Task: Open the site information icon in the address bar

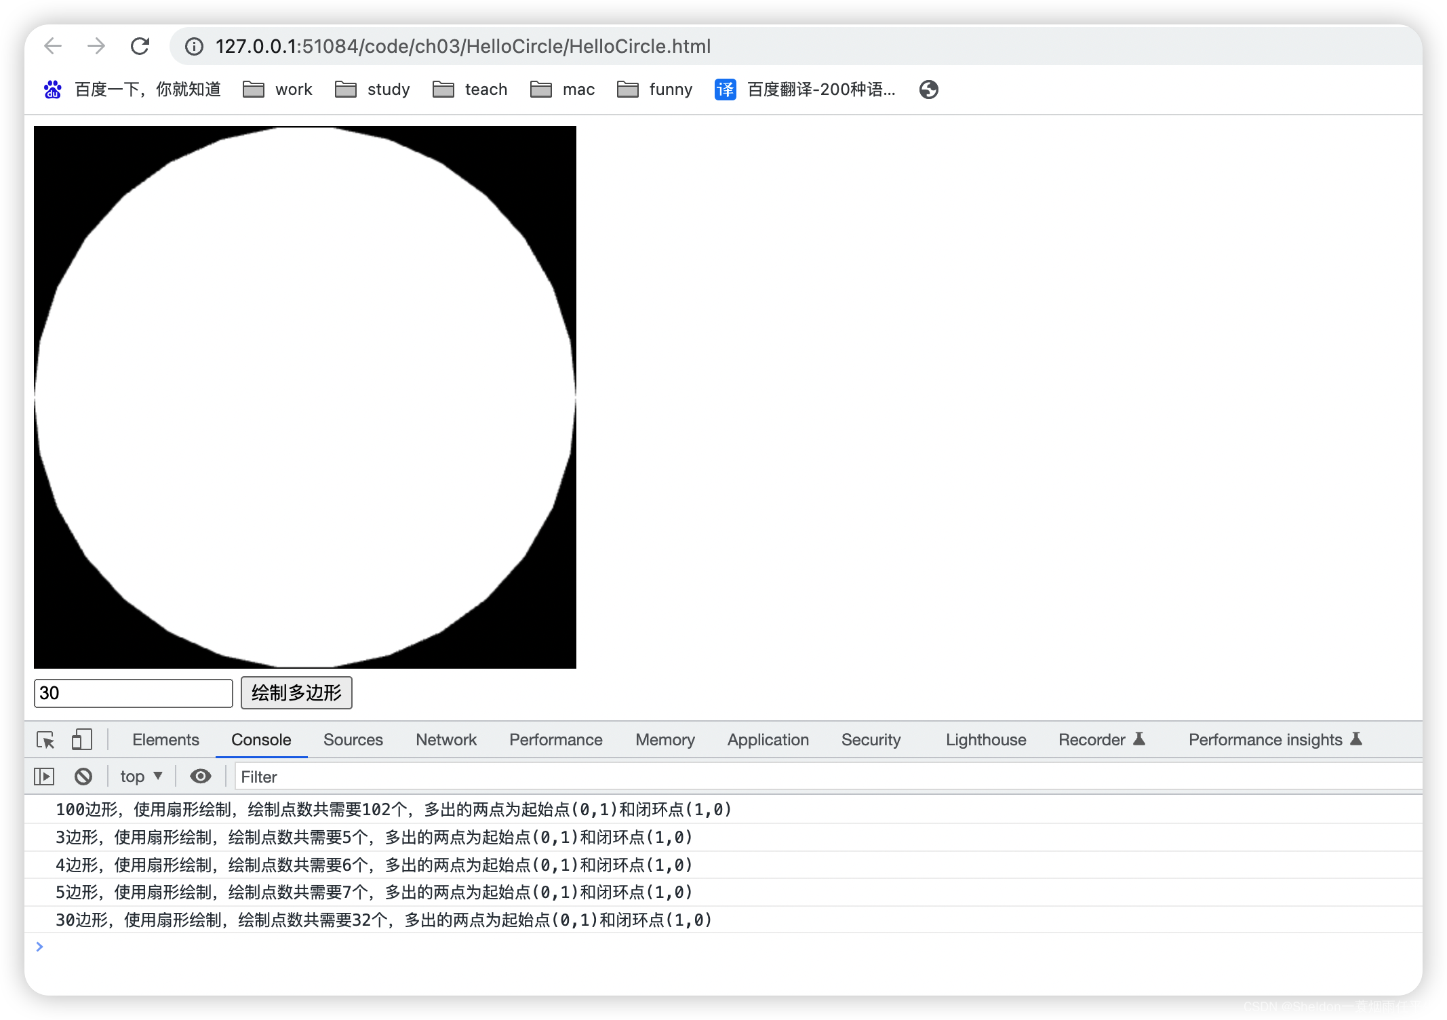Action: [194, 46]
